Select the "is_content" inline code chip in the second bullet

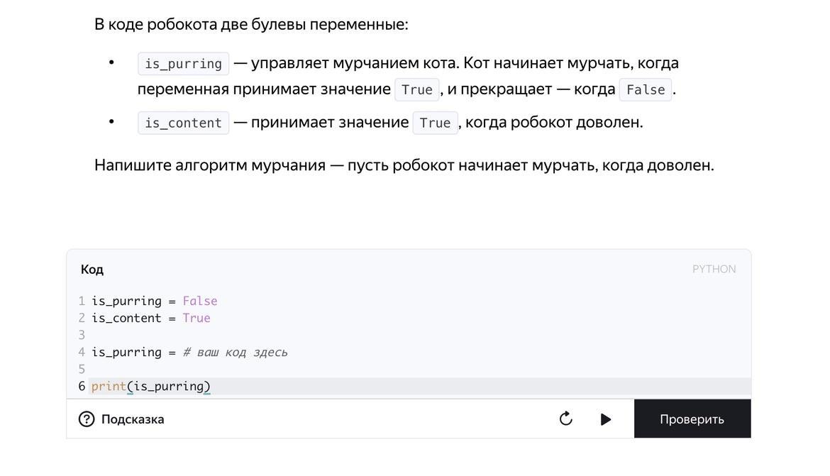point(183,123)
